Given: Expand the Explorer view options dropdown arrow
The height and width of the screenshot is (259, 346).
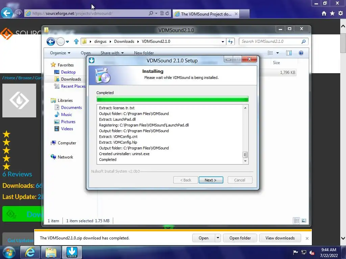Looking at the screenshot, I should click(278, 53).
